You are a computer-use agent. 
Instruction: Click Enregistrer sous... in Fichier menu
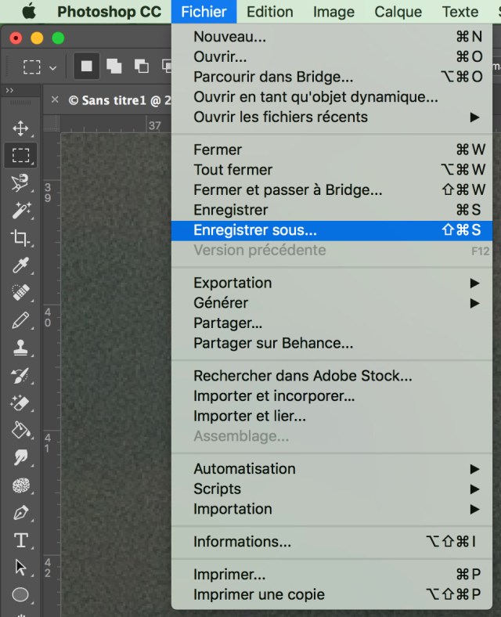[255, 230]
